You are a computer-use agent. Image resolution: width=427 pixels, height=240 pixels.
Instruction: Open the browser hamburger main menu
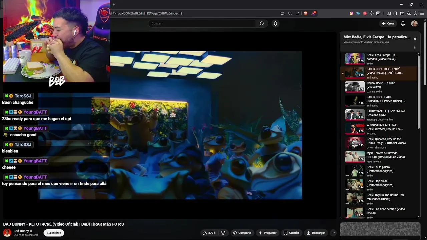click(422, 13)
